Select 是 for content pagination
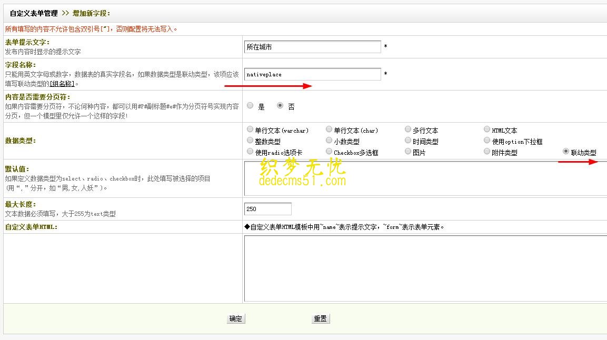The image size is (607, 340). tap(250, 105)
